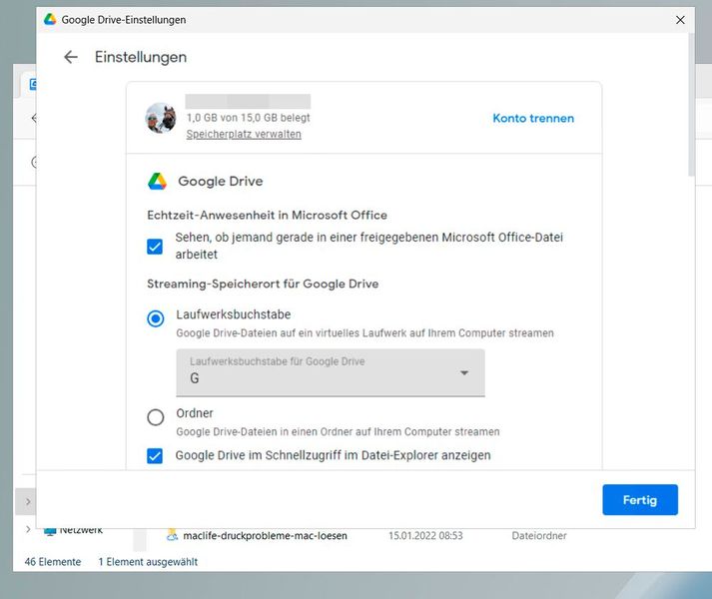Viewport: 712px width, 599px height.
Task: Expand the highlighted tree item in the Explorer sidebar
Action: 28,502
